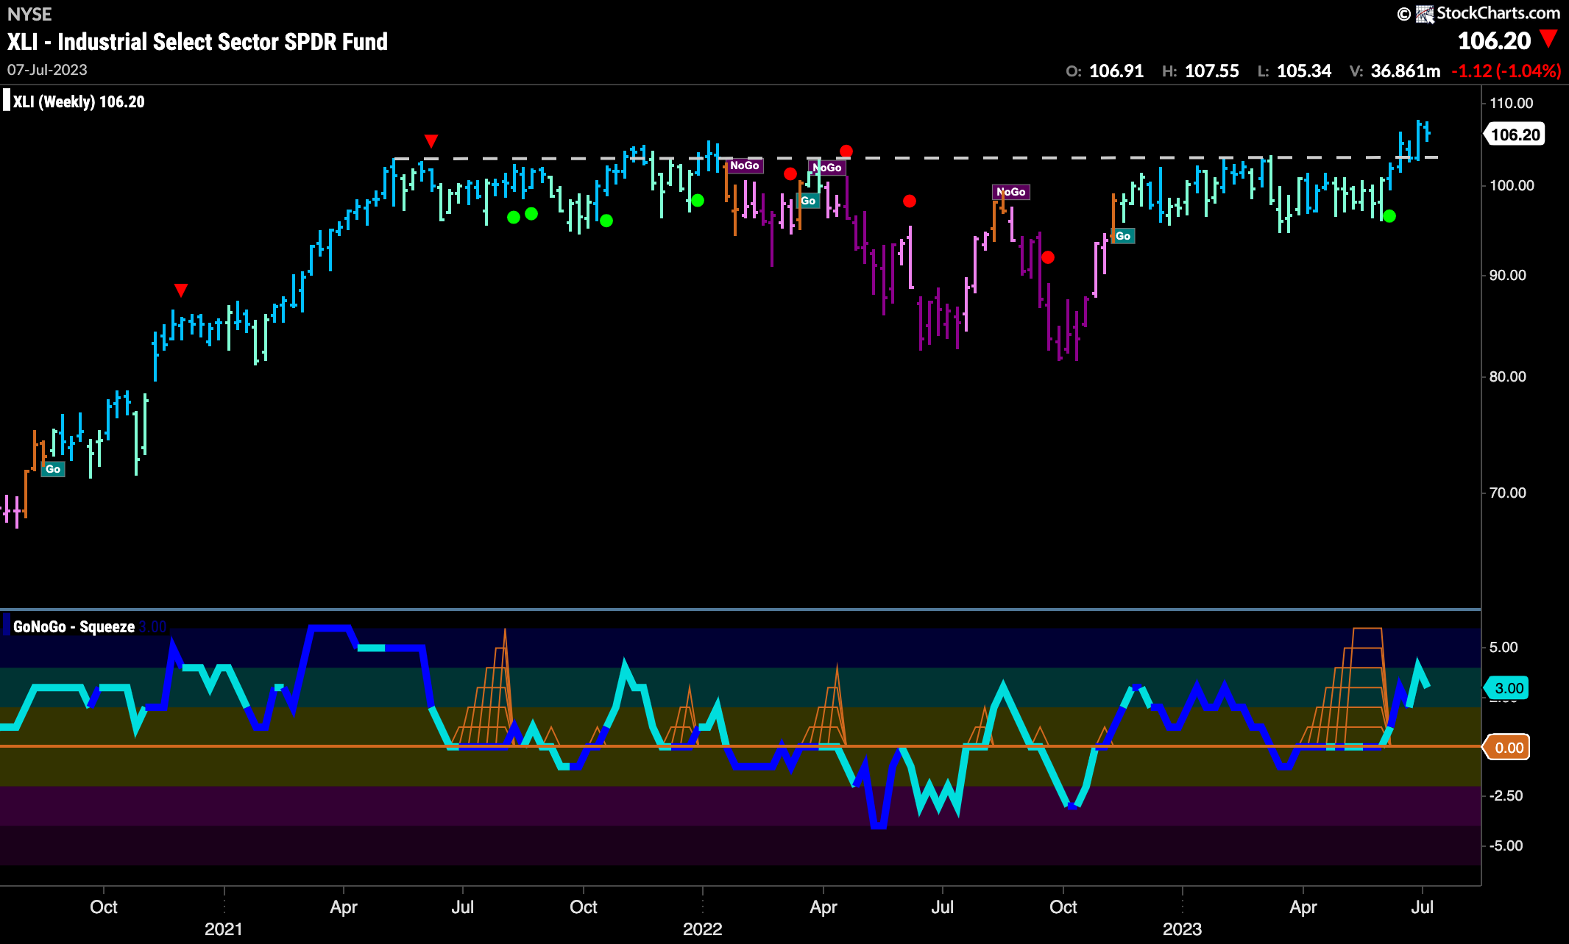
Task: Click the -5.00 oscillator axis label
Action: 1506,845
